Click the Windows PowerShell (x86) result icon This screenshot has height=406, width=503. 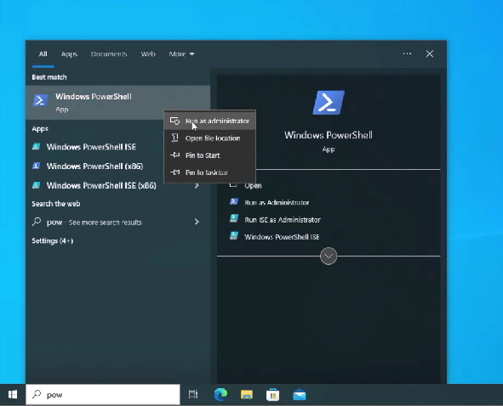click(37, 166)
